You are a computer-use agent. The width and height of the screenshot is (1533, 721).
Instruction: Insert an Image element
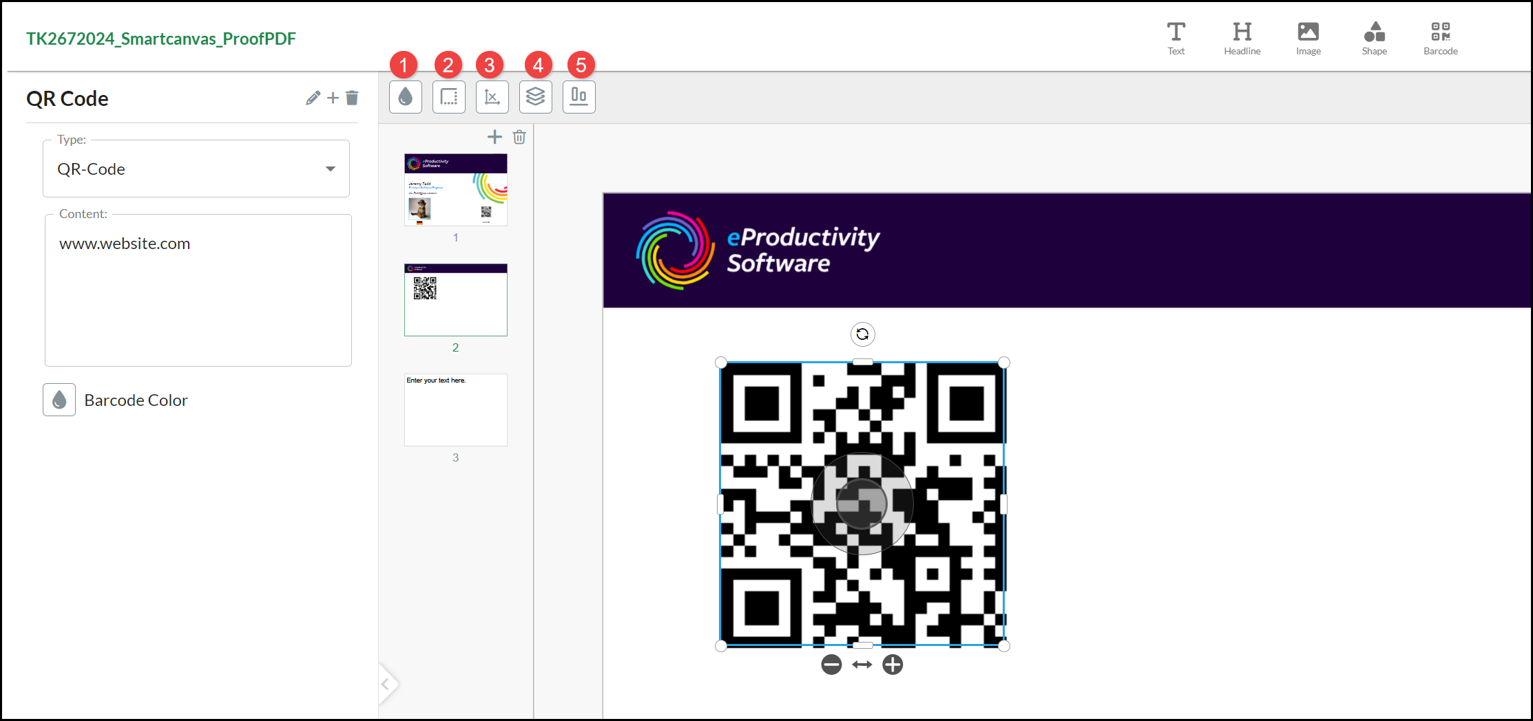point(1308,39)
